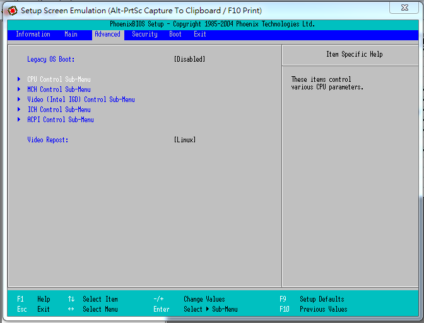The height and width of the screenshot is (323, 424).
Task: Change the [Linux] Video Repost value
Action: [185, 140]
